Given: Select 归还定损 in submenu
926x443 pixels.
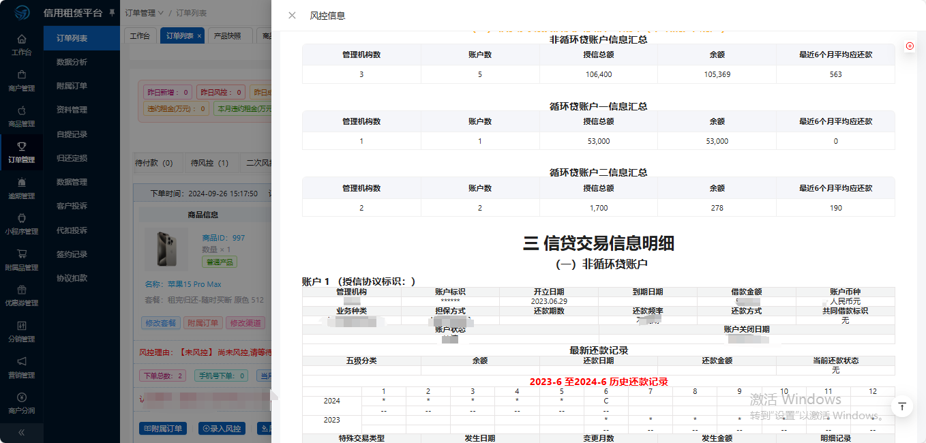Looking at the screenshot, I should click(x=72, y=158).
